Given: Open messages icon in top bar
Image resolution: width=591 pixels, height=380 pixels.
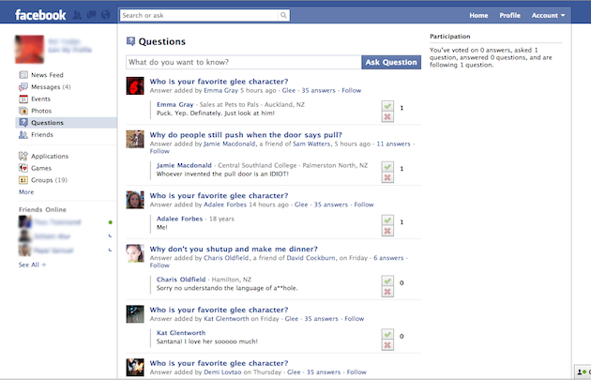Looking at the screenshot, I should [91, 15].
